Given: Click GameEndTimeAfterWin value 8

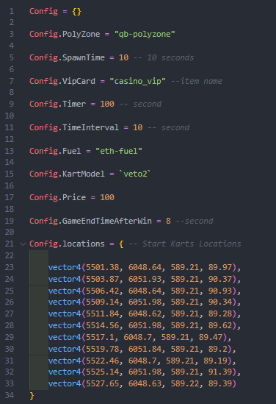Looking at the screenshot, I should click(x=168, y=221).
